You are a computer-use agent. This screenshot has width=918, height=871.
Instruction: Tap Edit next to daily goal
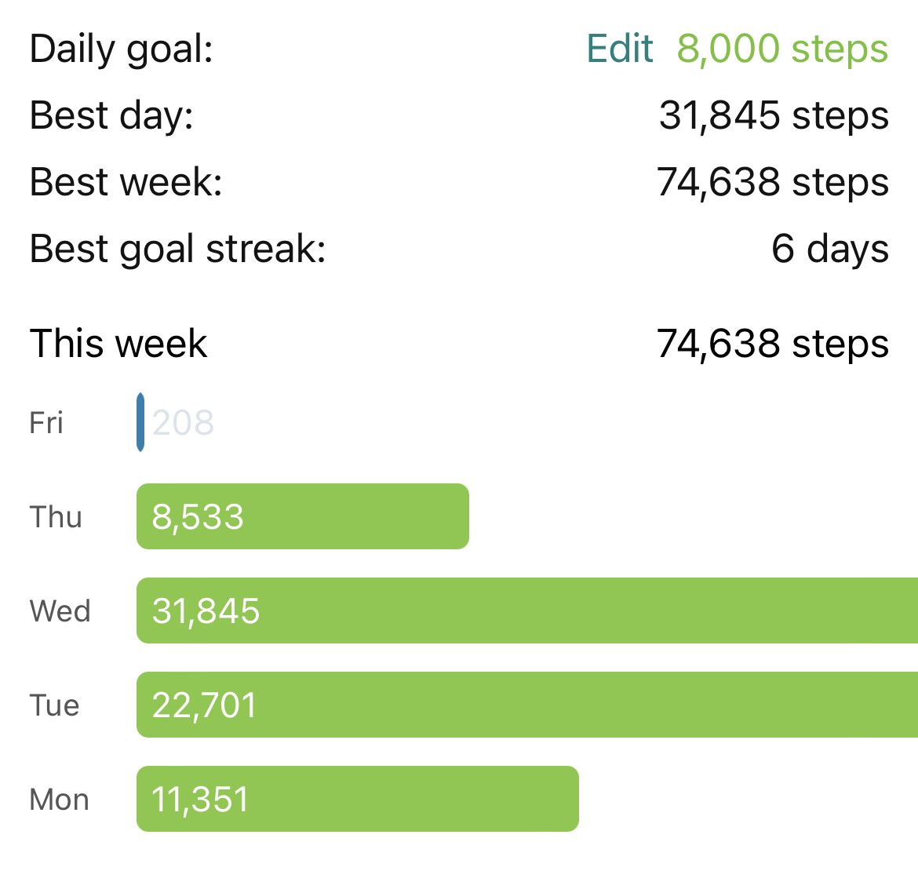619,48
